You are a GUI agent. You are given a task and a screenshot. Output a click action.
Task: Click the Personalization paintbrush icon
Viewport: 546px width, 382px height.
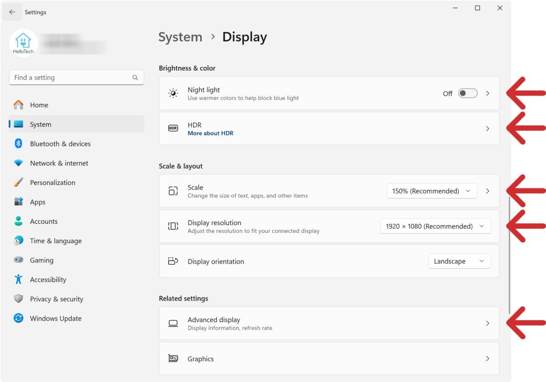coord(18,183)
